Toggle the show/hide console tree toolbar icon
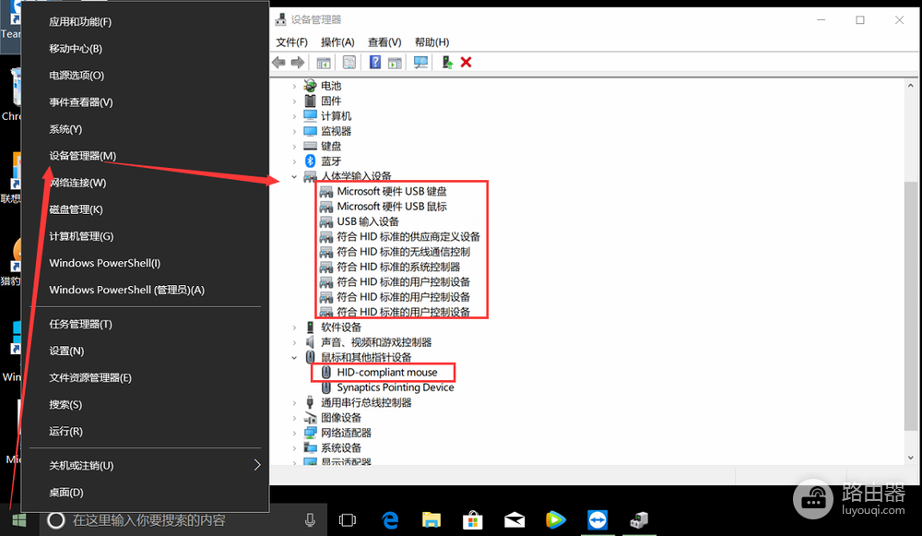The width and height of the screenshot is (922, 536). 324,63
